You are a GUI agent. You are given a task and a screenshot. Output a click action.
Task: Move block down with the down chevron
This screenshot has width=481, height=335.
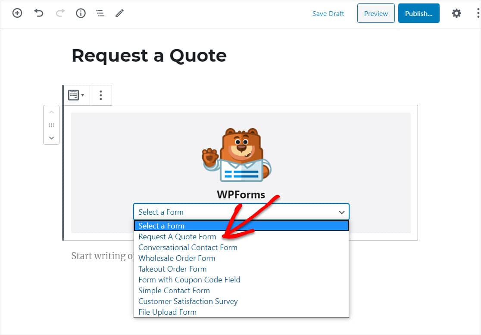click(52, 138)
